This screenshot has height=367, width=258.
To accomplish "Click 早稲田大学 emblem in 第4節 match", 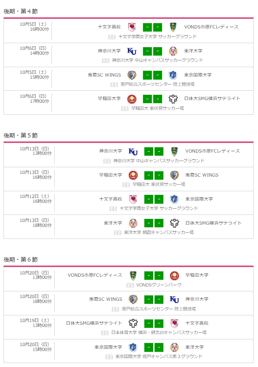I will 132,99.
